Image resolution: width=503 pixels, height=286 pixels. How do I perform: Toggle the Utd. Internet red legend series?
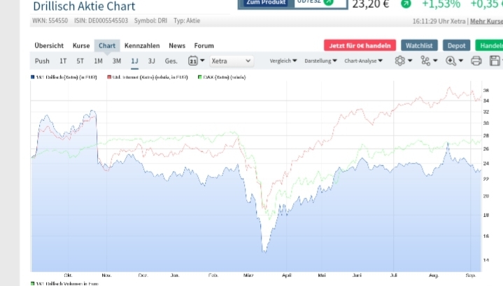(x=150, y=77)
